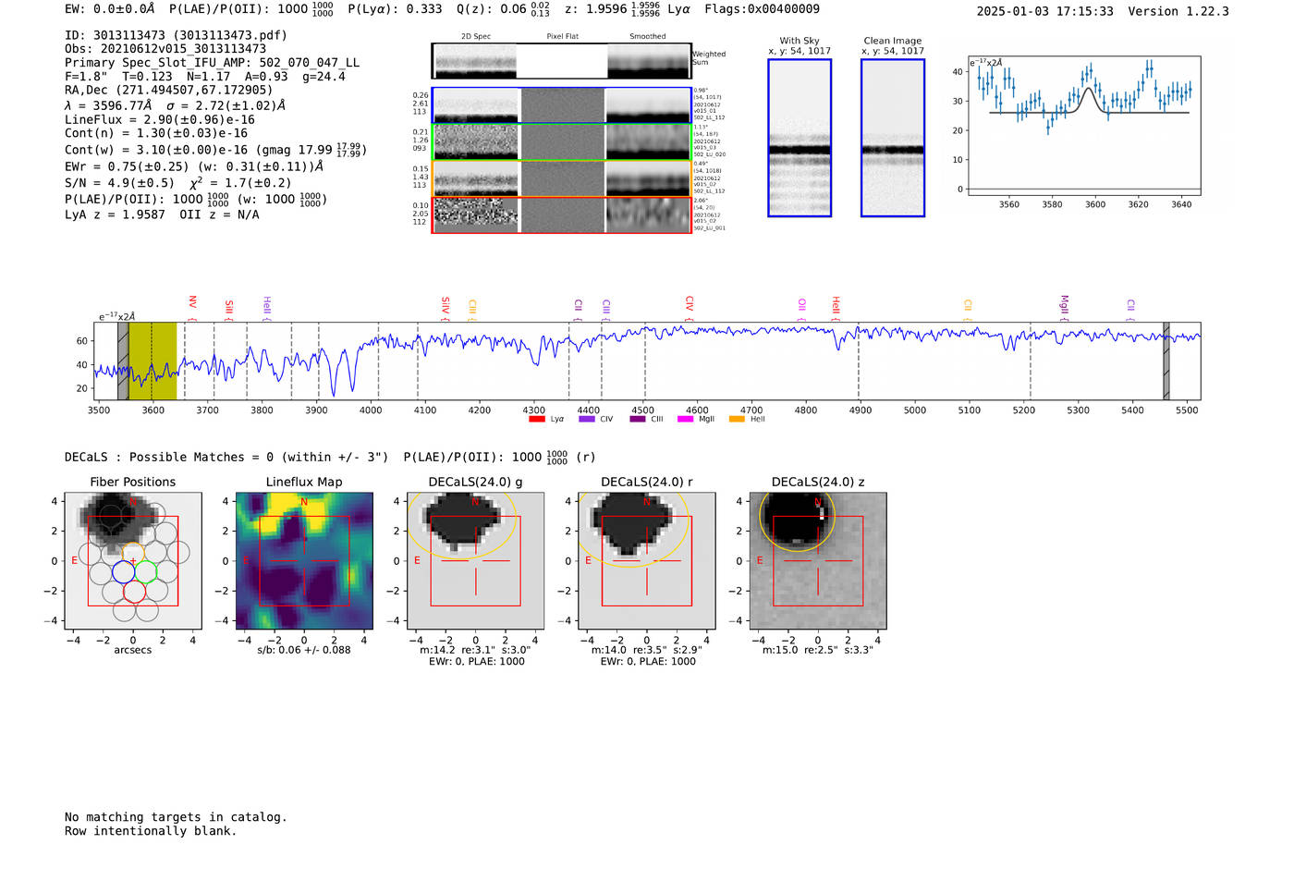Click the blue fiber circle in Fiber Positions
This screenshot has height=881, width=1294.
[123, 571]
